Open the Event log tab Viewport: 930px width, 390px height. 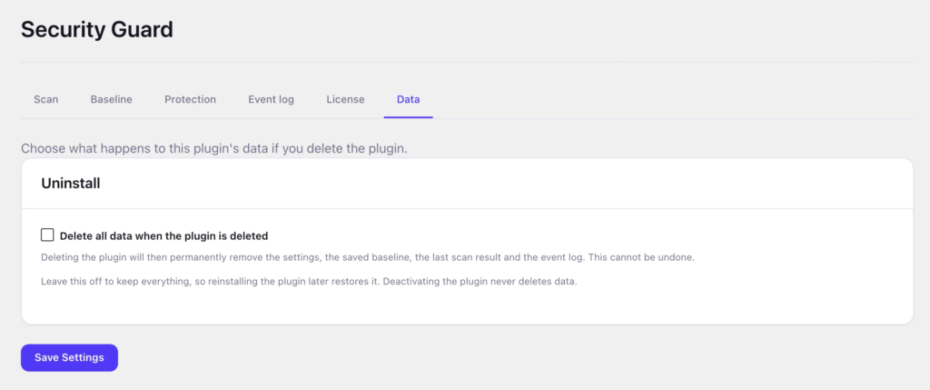(271, 99)
